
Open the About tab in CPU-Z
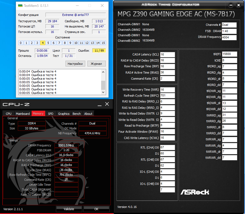[88, 114]
